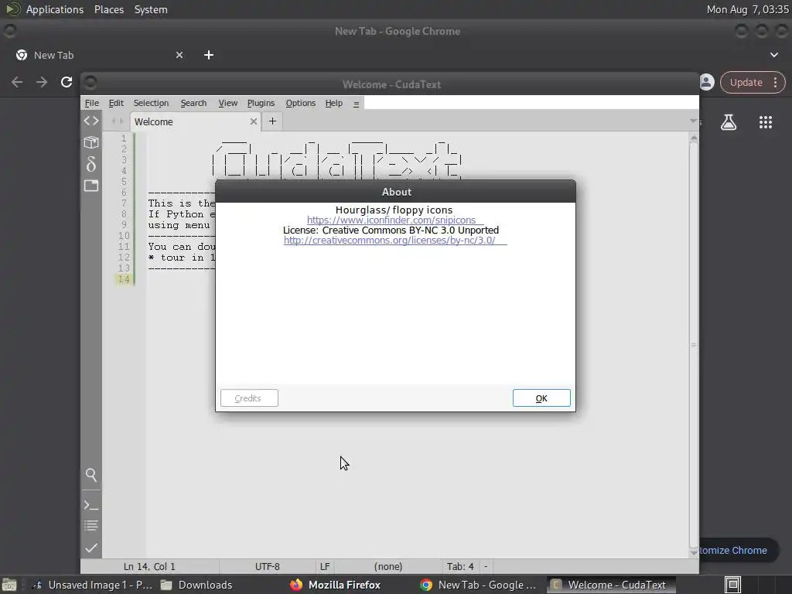Image resolution: width=792 pixels, height=594 pixels.
Task: Click the 'Ln 14, Col 1' status field
Action: point(149,567)
